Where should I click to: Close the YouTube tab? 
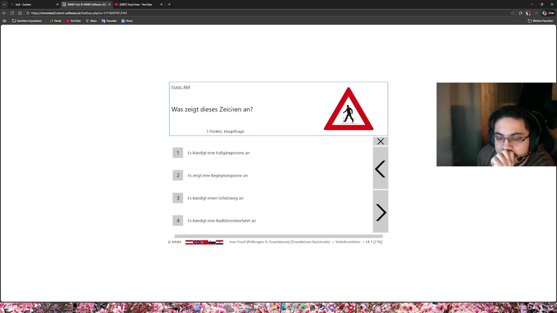point(161,4)
